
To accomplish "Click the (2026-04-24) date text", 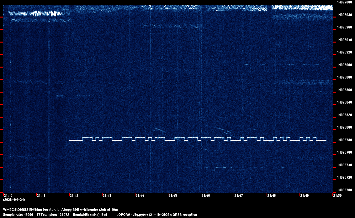I will 14,200.
